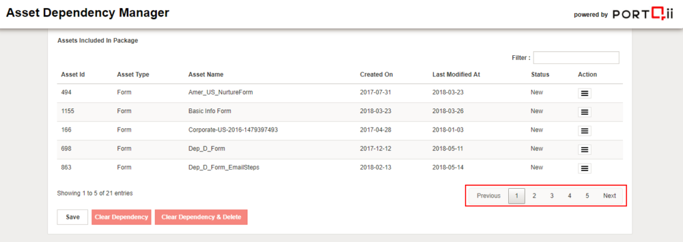Go to the Next page
Image resolution: width=683 pixels, height=242 pixels.
point(610,196)
